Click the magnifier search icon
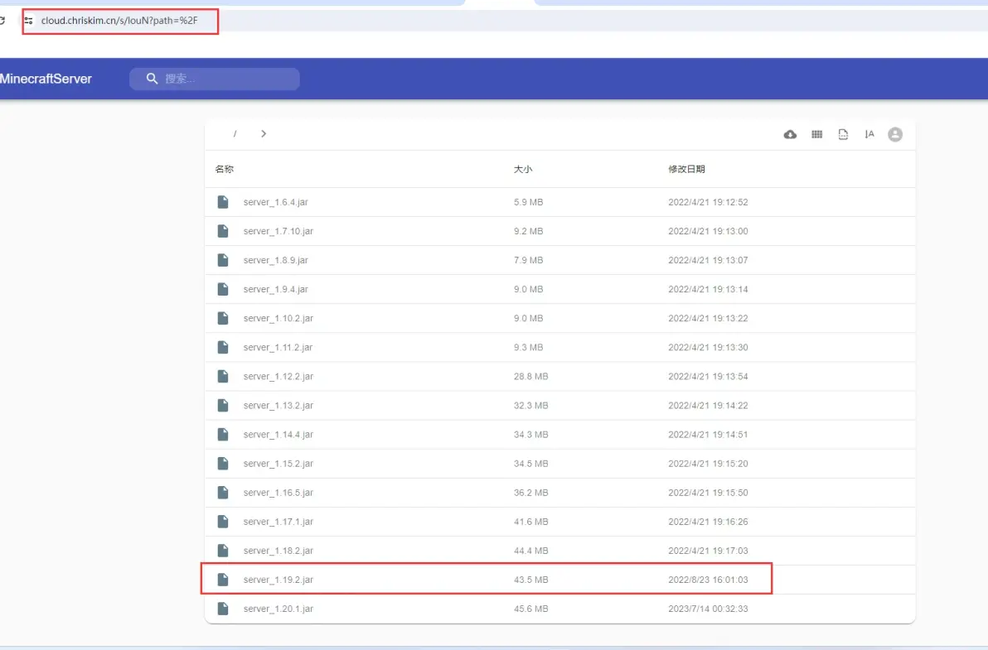Image resolution: width=988 pixels, height=650 pixels. [x=152, y=79]
